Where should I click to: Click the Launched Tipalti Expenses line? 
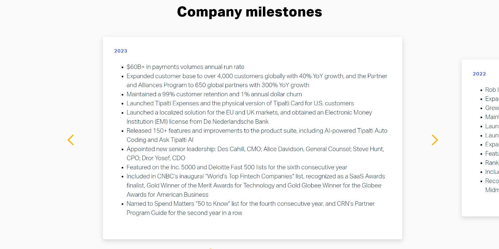(x=240, y=103)
